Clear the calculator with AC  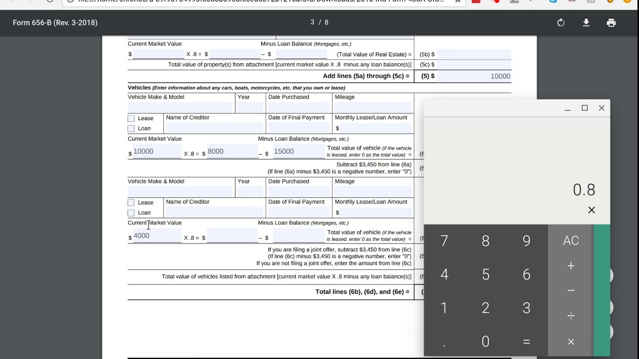tap(571, 240)
